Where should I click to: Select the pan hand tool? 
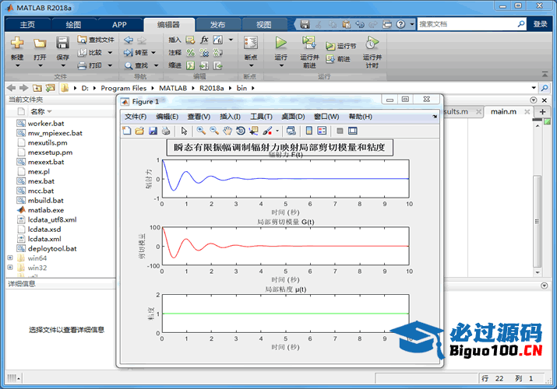click(x=227, y=131)
